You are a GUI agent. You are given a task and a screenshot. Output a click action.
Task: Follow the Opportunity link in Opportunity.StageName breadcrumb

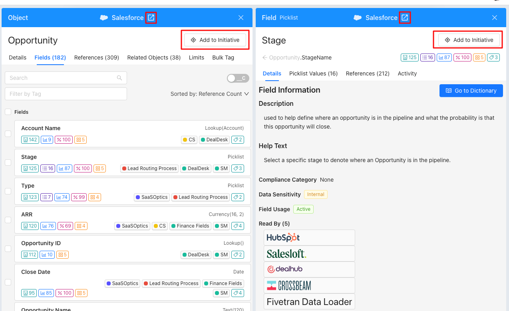tap(284, 57)
